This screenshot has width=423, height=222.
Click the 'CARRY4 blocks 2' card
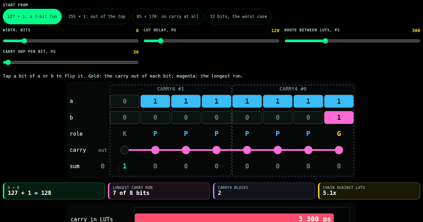(264, 191)
